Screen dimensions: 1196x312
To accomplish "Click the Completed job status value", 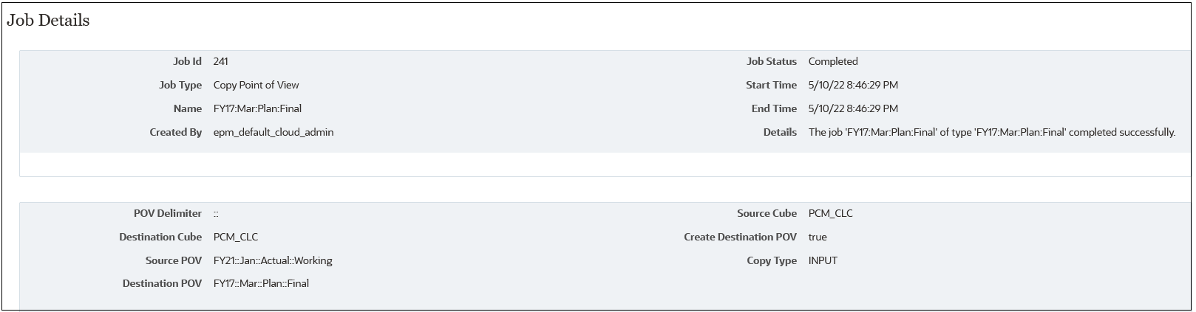I will point(833,62).
